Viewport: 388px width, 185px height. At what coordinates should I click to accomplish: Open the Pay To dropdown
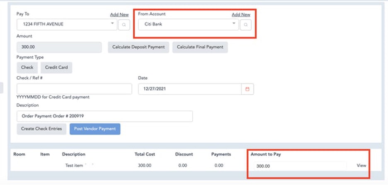[67, 24]
